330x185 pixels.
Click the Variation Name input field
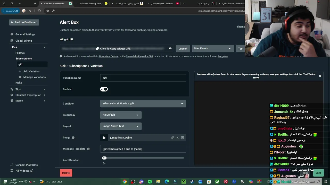click(143, 78)
